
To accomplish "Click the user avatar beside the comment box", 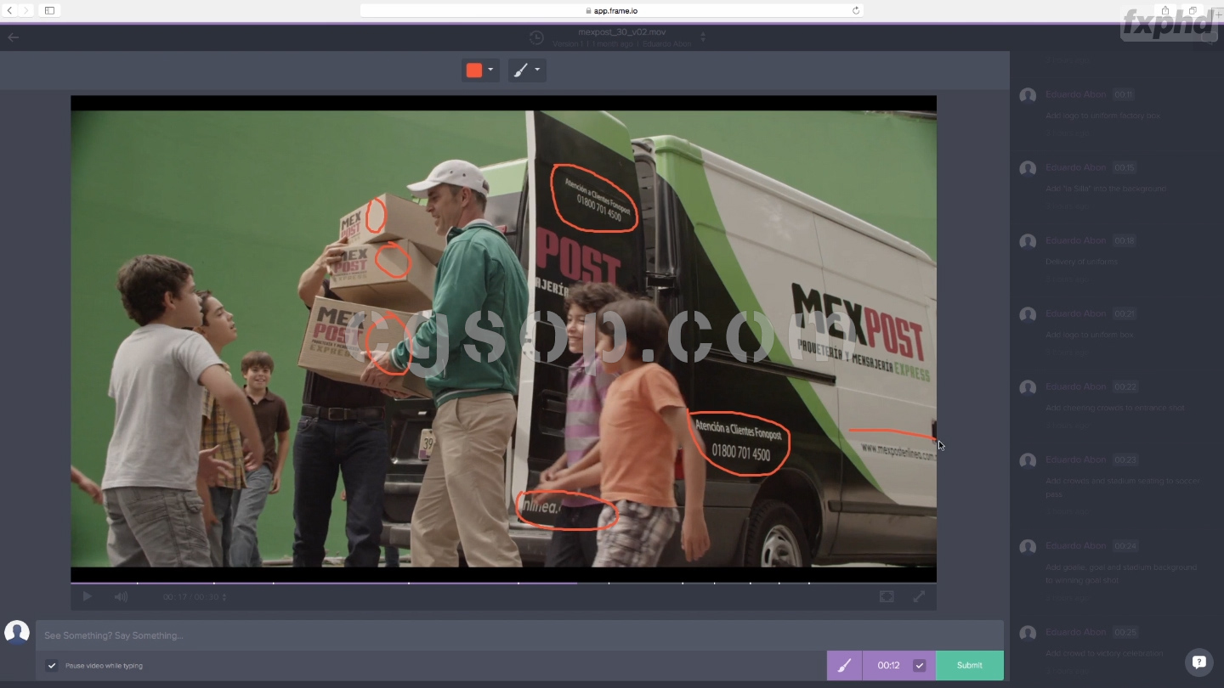I will (x=17, y=633).
